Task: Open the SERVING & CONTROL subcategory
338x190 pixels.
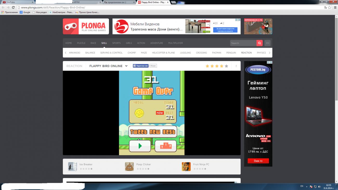Action: click(111, 53)
